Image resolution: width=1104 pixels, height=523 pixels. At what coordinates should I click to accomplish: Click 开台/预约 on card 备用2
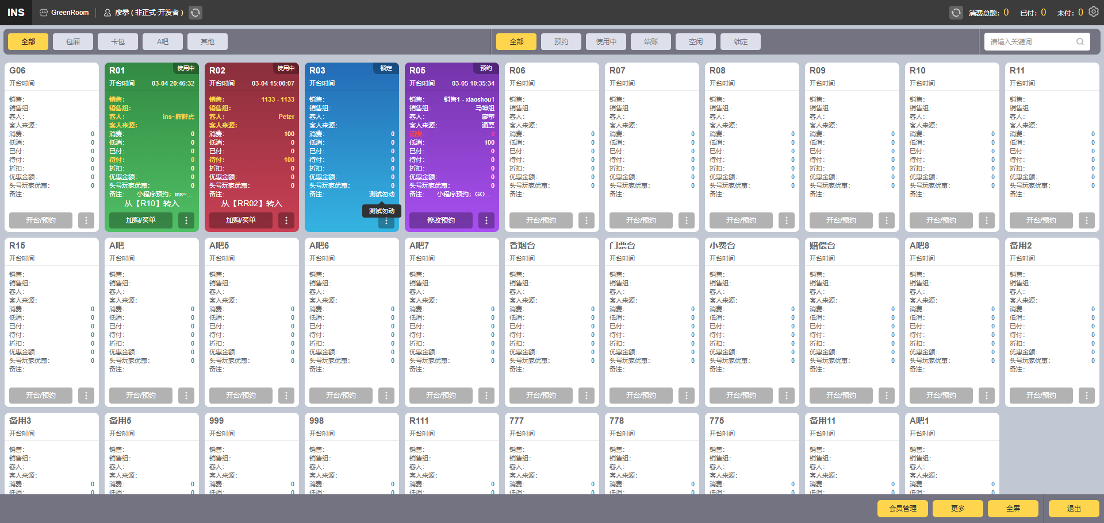tap(1041, 396)
